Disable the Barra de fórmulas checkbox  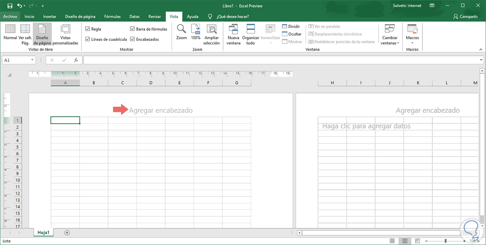(x=132, y=29)
